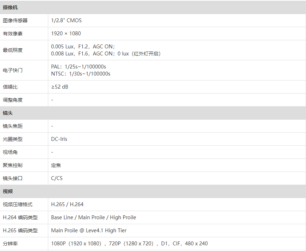Click the 最低照度 row label
Screen dimensions: 306x251
[x=13, y=50]
